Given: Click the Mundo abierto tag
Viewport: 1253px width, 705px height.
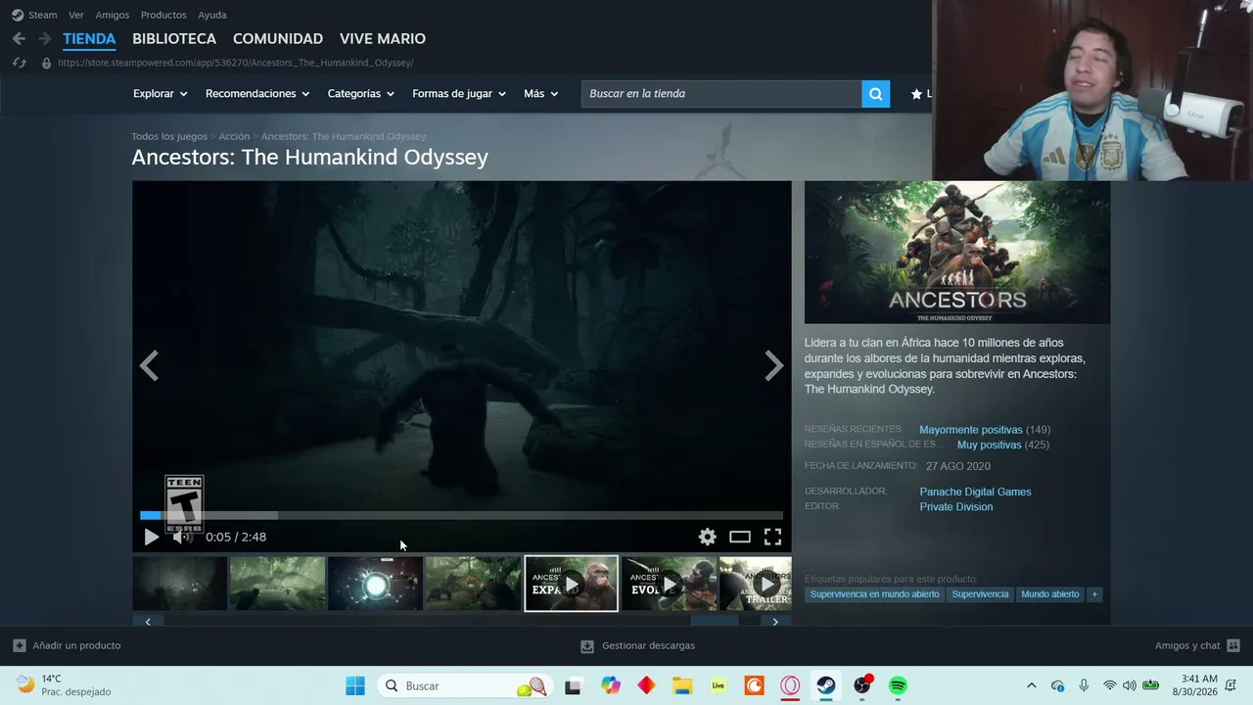Looking at the screenshot, I should click(1050, 594).
